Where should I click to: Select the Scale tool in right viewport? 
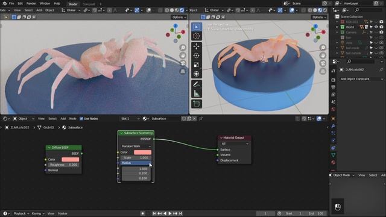click(x=196, y=65)
